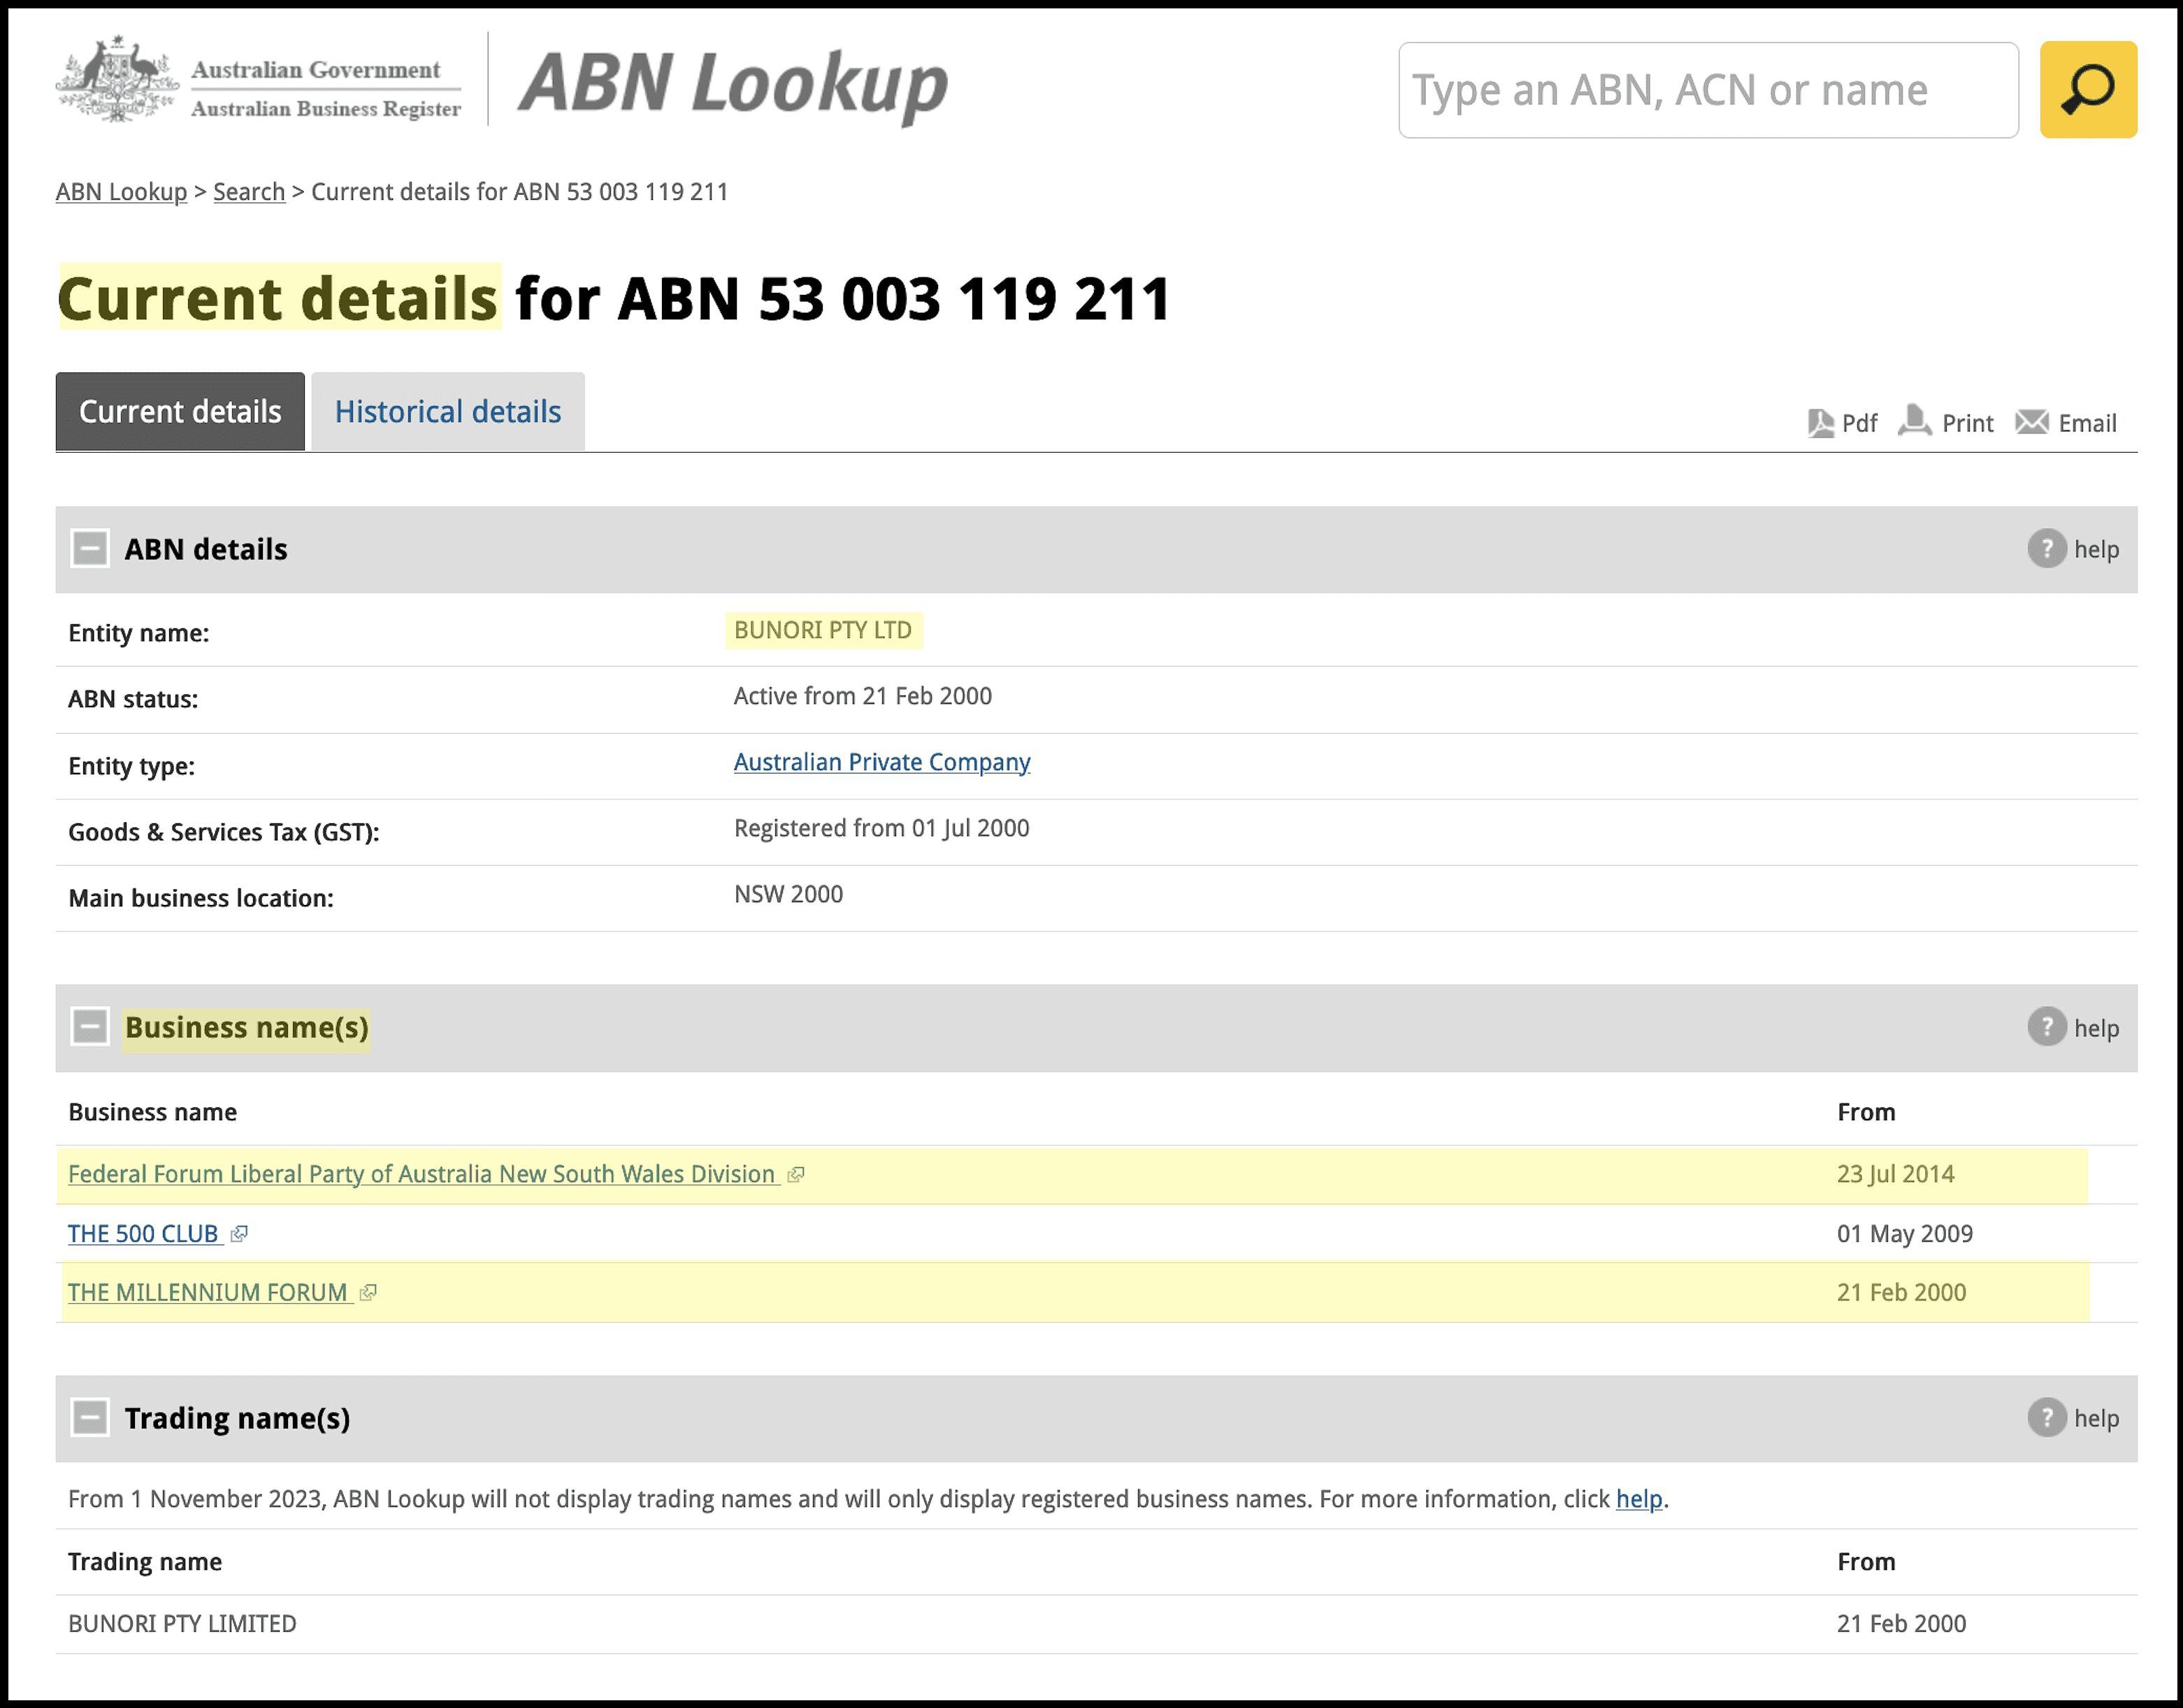The height and width of the screenshot is (1708, 2183).
Task: Click the Goods & Services Tax (GST): label
Action: pos(224,832)
